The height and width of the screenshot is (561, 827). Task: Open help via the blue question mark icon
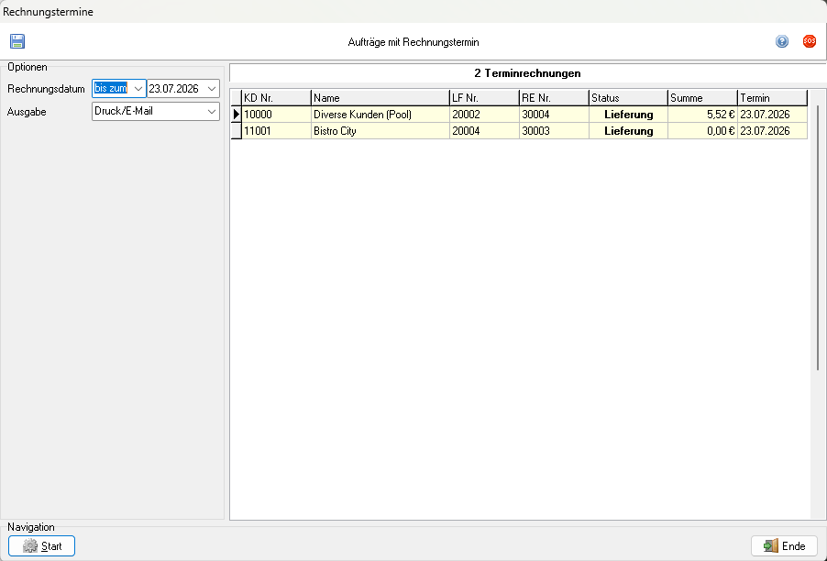pyautogui.click(x=782, y=41)
